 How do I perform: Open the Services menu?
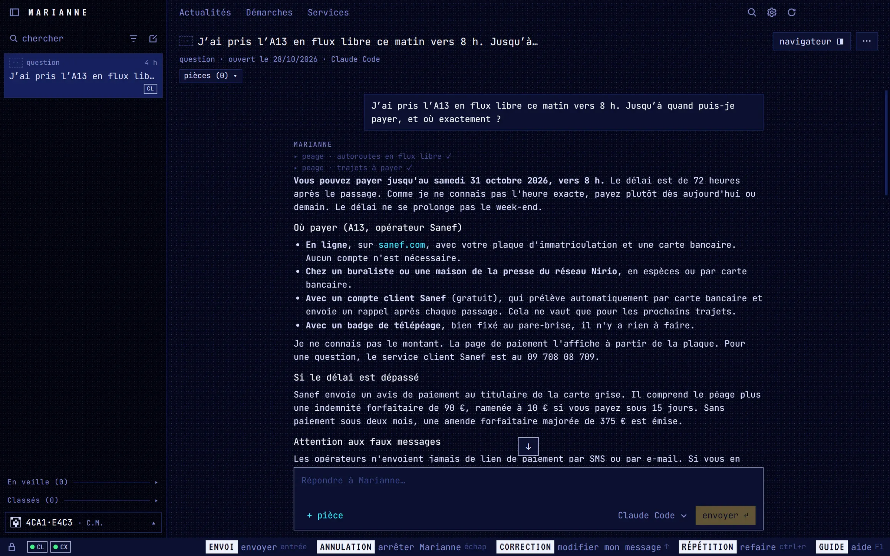(x=328, y=12)
